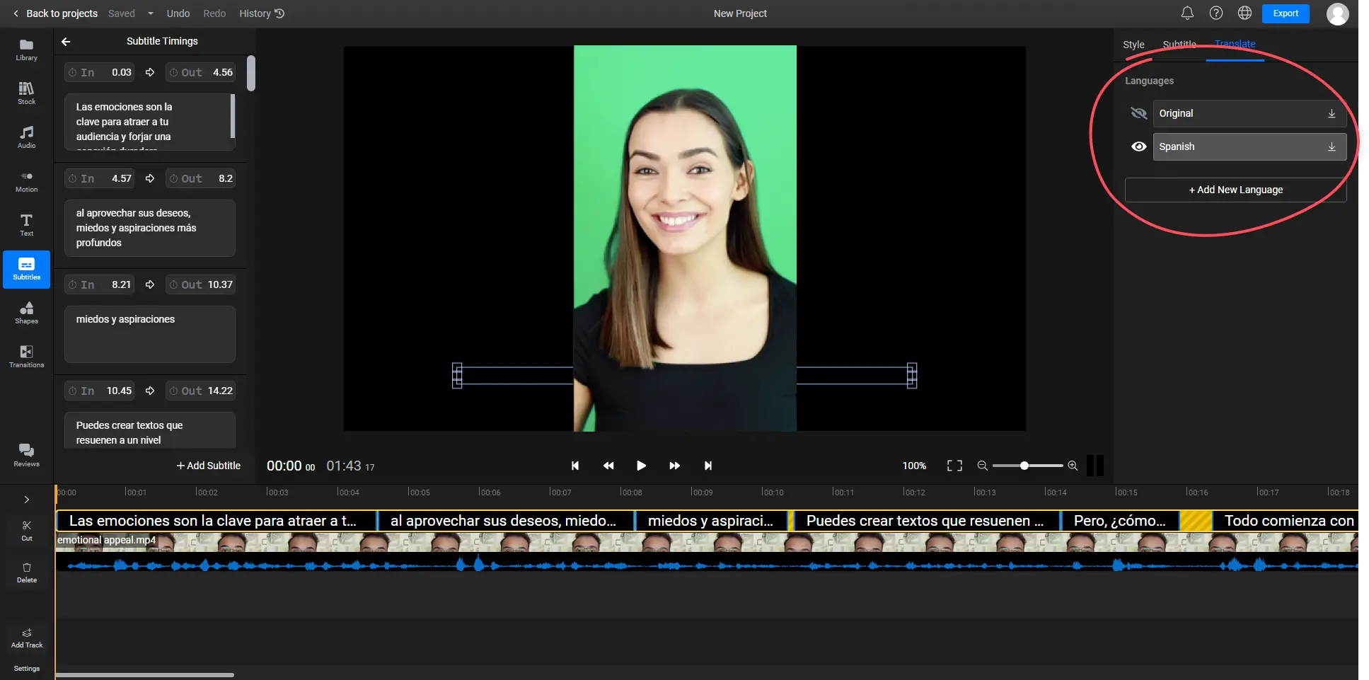Viewport: 1369px width, 680px height.
Task: Open the Transitions panel
Action: coord(26,357)
